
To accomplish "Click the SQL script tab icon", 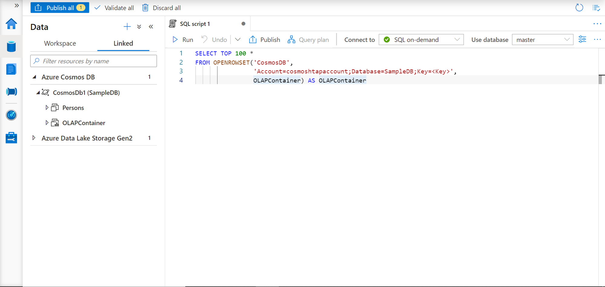I will [173, 24].
